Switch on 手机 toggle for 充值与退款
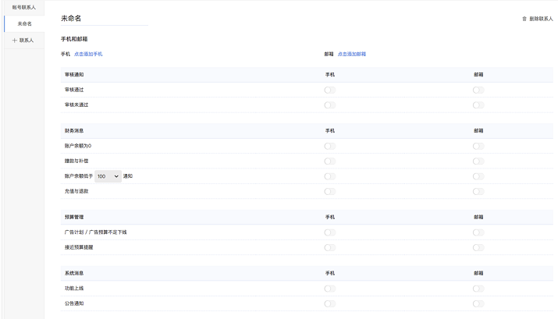The height and width of the screenshot is (319, 558). coord(329,191)
